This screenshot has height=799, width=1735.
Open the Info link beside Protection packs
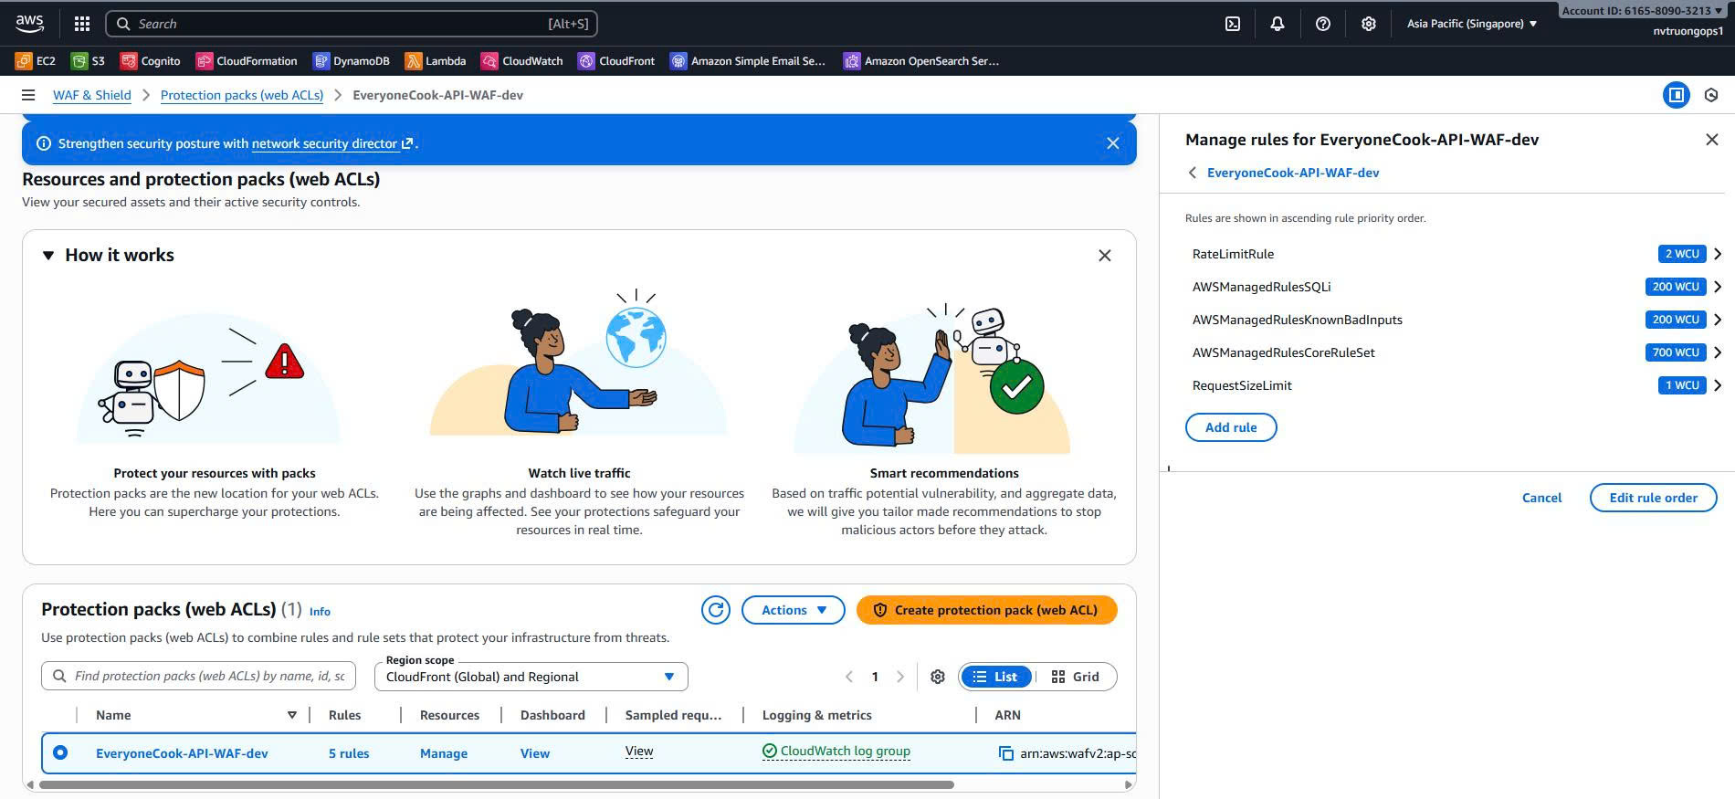pos(320,612)
